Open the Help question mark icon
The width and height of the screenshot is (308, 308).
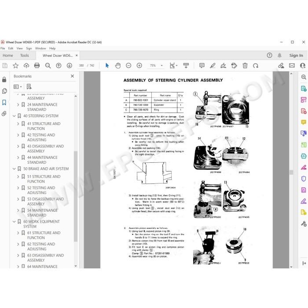tap(269, 55)
